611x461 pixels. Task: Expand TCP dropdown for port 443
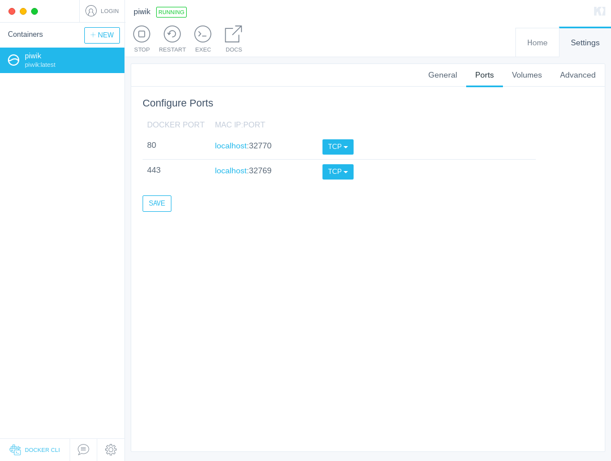tap(338, 172)
